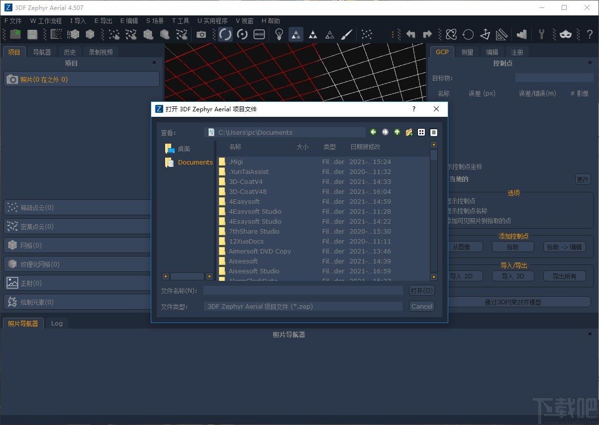
Task: Select the orbit navigation tool
Action: pyautogui.click(x=226, y=34)
